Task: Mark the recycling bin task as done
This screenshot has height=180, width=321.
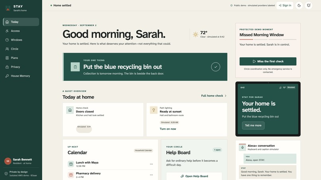Action: [215, 67]
